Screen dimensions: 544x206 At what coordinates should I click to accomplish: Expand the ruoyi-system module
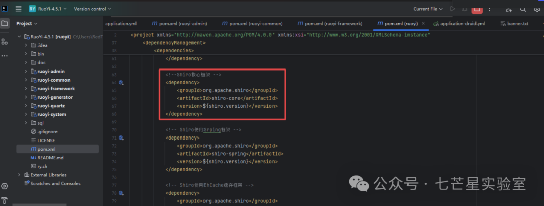(x=26, y=114)
